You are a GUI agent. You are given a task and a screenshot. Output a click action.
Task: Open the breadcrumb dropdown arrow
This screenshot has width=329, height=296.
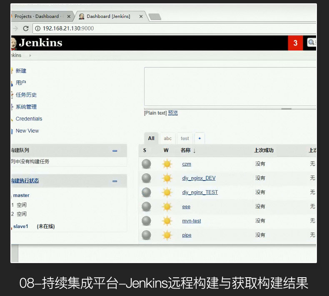(30, 55)
